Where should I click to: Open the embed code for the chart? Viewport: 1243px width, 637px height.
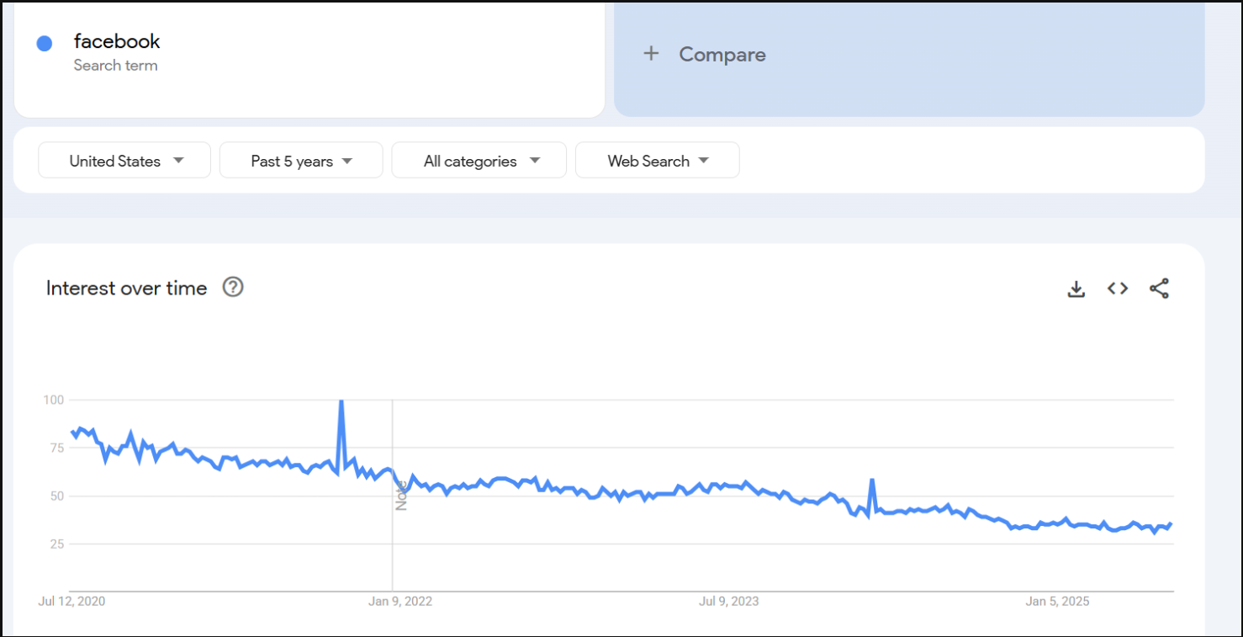tap(1117, 288)
